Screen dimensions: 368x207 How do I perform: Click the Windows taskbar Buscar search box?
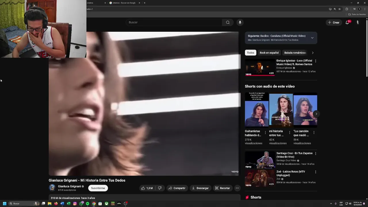pyautogui.click(x=24, y=204)
